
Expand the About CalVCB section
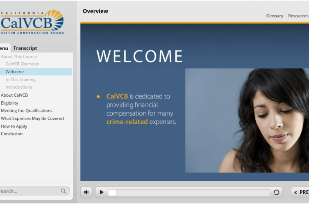[14, 95]
